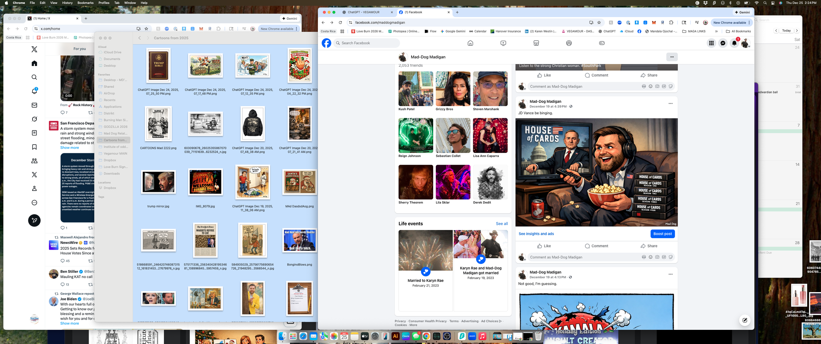821x344 pixels.
Task: Open the Bookmarks menu in the menu bar
Action: point(85,3)
